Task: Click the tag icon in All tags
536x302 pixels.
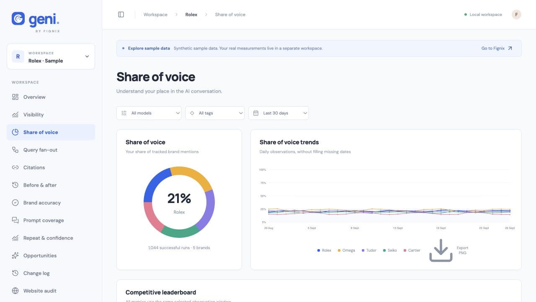Action: (192, 113)
